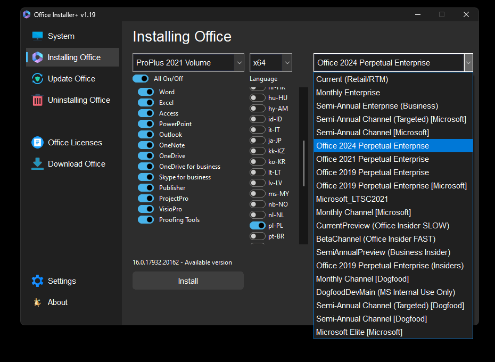Go to the Download Office page label
This screenshot has height=362, width=495.
pos(77,163)
